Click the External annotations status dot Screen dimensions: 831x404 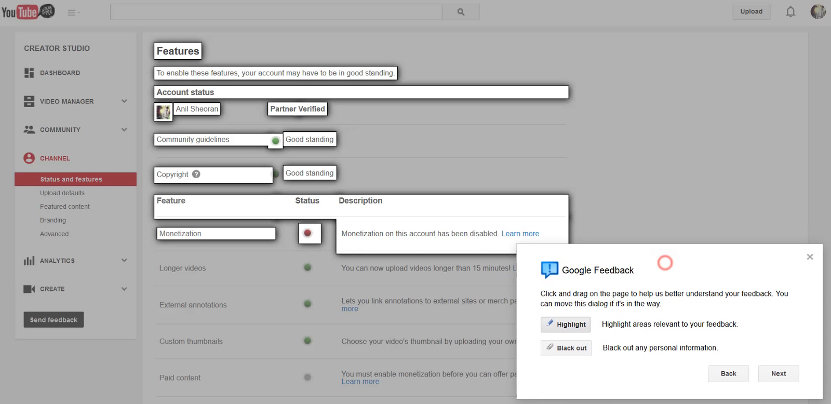tap(307, 304)
